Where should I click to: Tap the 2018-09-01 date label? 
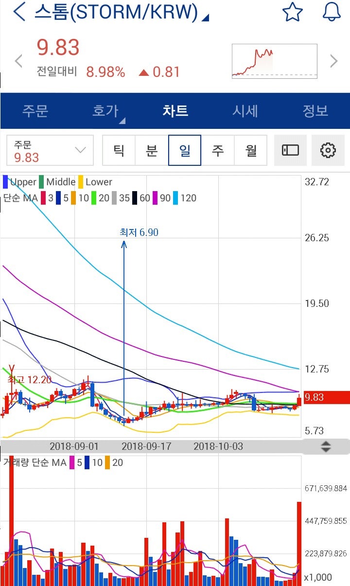pos(74,446)
